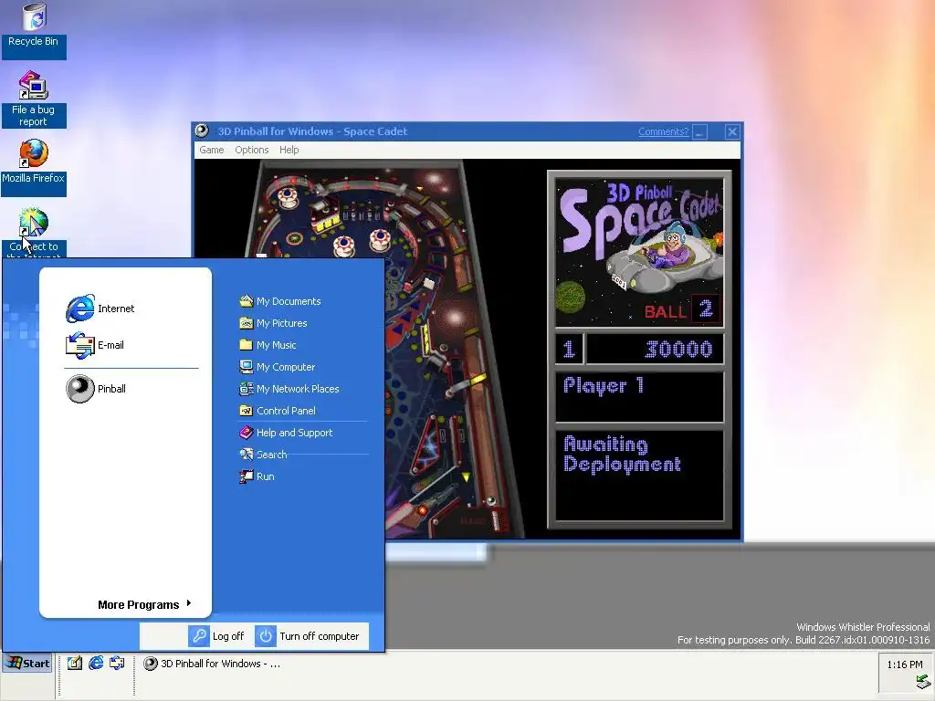Open the File a bug report shortcut

(34, 99)
